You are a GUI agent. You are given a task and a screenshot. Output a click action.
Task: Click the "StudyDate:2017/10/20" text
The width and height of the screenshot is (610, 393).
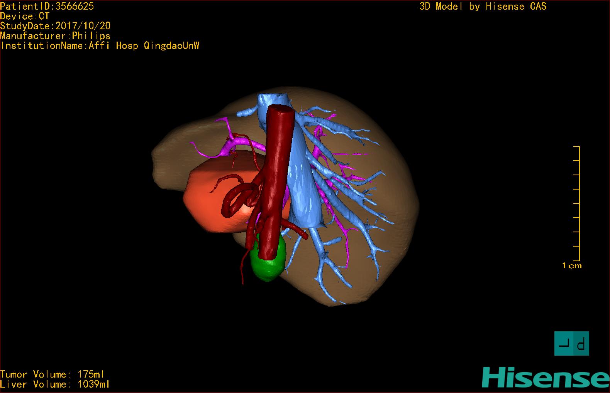[x=55, y=26]
